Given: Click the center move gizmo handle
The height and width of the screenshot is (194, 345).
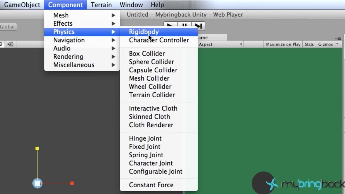Looking at the screenshot, I should [x=37, y=183].
